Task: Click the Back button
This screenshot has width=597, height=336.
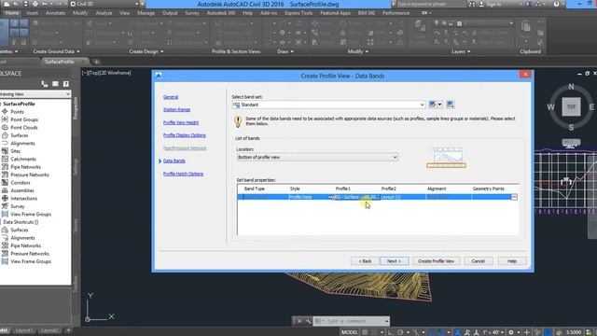Action: pyautogui.click(x=365, y=261)
